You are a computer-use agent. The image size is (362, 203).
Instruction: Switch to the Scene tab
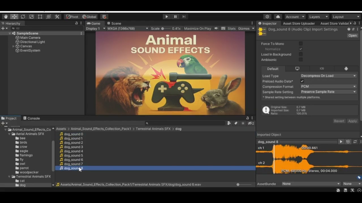tap(114, 23)
